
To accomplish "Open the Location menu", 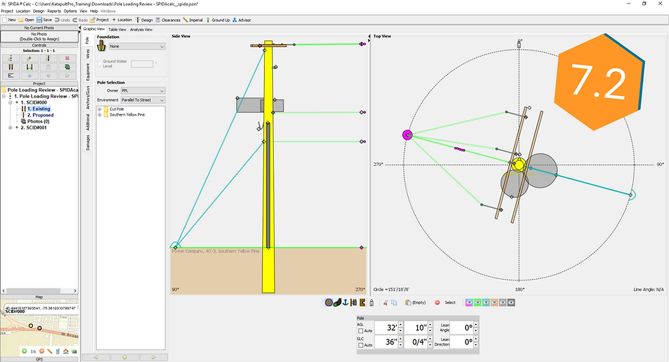I will point(23,11).
